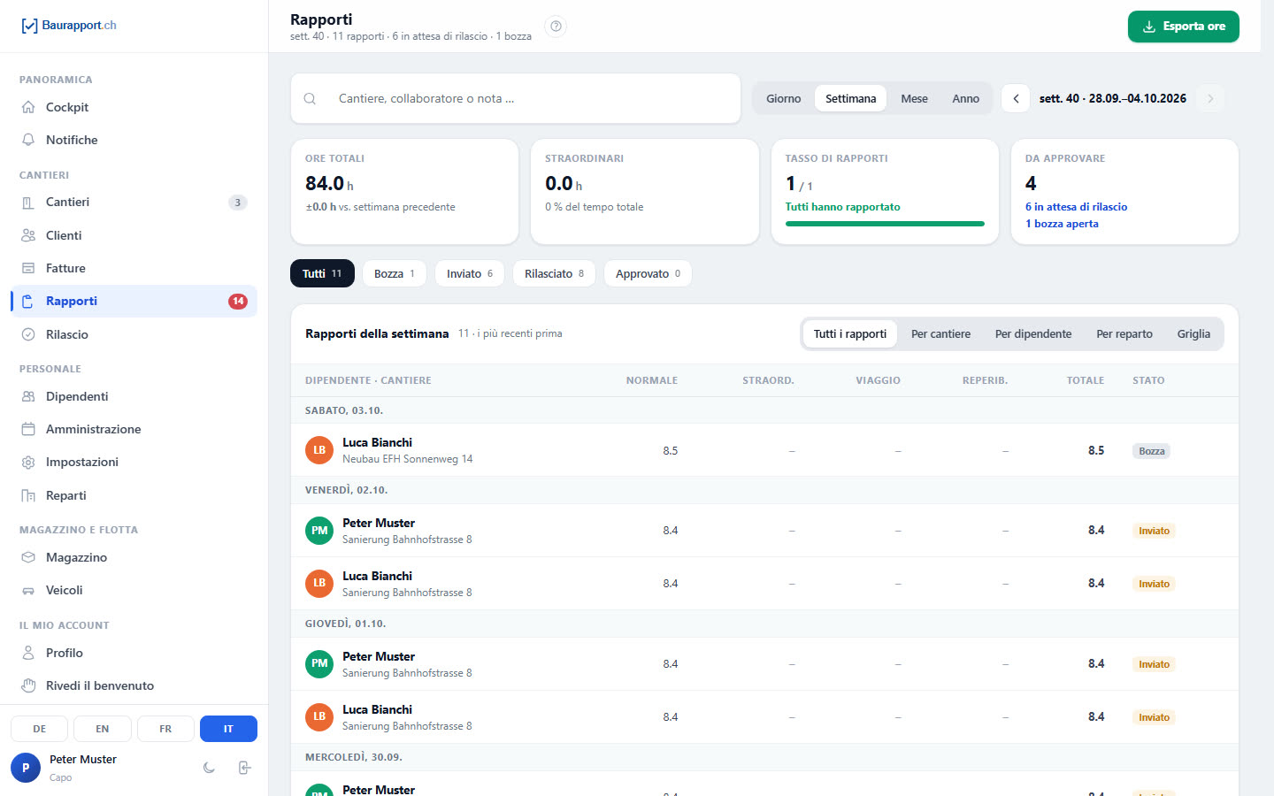Filter reports by Rilasciato status
Screen dimensions: 1274x796
pos(554,273)
